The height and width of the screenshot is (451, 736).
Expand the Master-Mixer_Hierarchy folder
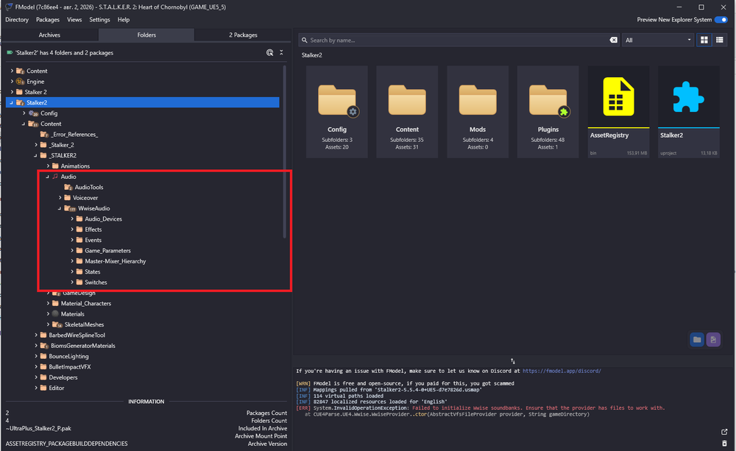pos(72,261)
